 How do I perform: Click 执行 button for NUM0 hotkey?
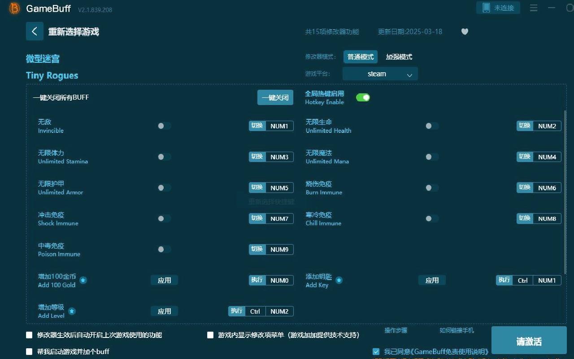(x=257, y=280)
